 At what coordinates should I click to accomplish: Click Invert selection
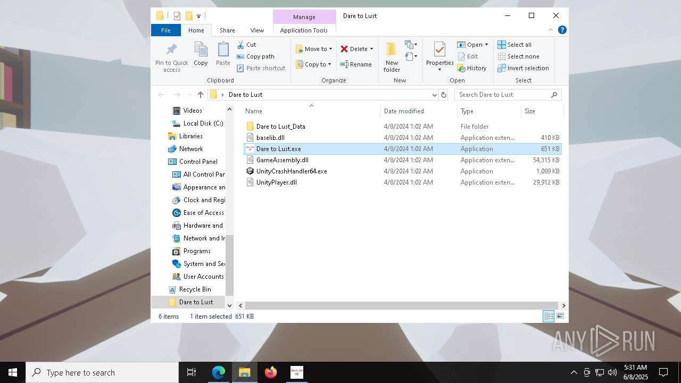[523, 68]
